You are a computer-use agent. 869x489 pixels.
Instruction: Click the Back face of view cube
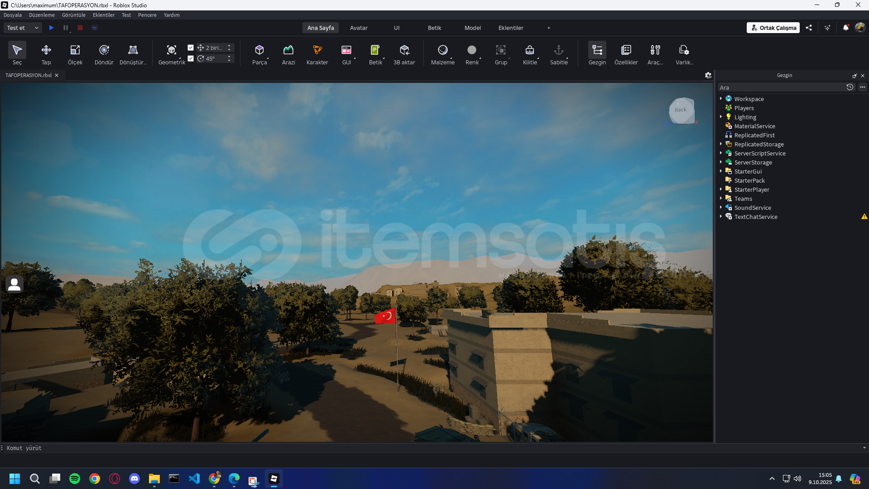tap(681, 110)
